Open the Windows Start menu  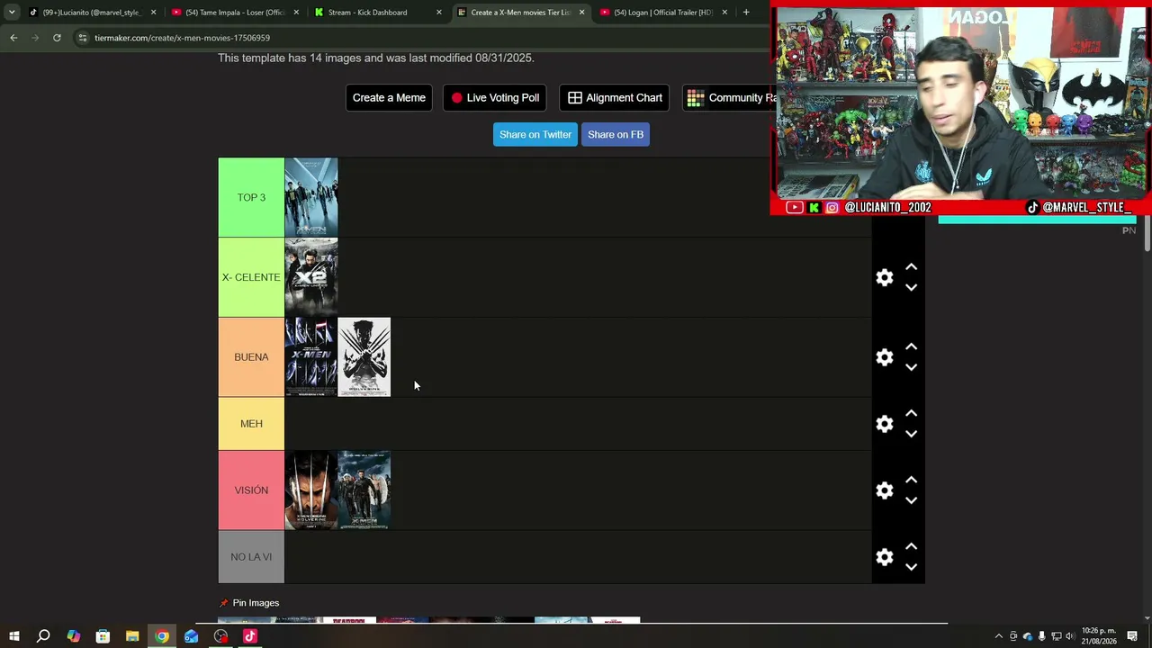(13, 636)
